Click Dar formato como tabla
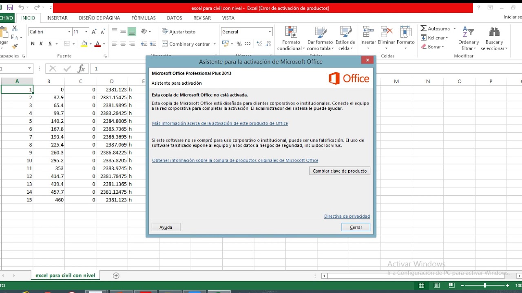Screen dimensions: 522x293 click(x=320, y=39)
